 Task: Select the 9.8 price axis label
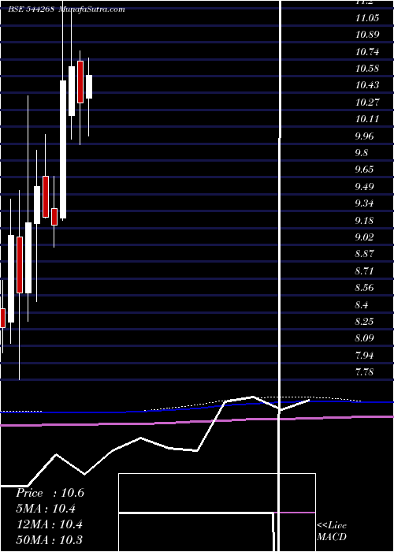pyautogui.click(x=362, y=153)
